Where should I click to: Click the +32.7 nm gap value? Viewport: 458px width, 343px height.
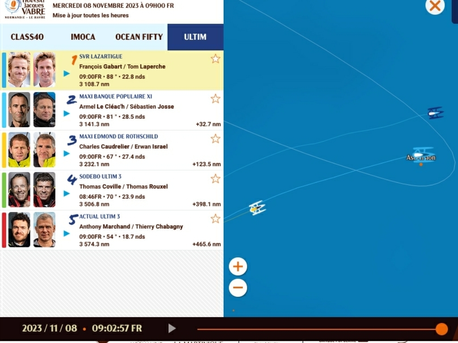pos(208,124)
